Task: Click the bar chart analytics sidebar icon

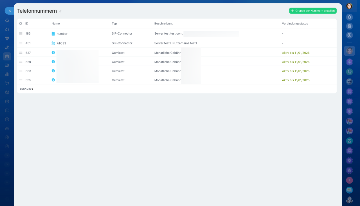Action: click(x=7, y=74)
